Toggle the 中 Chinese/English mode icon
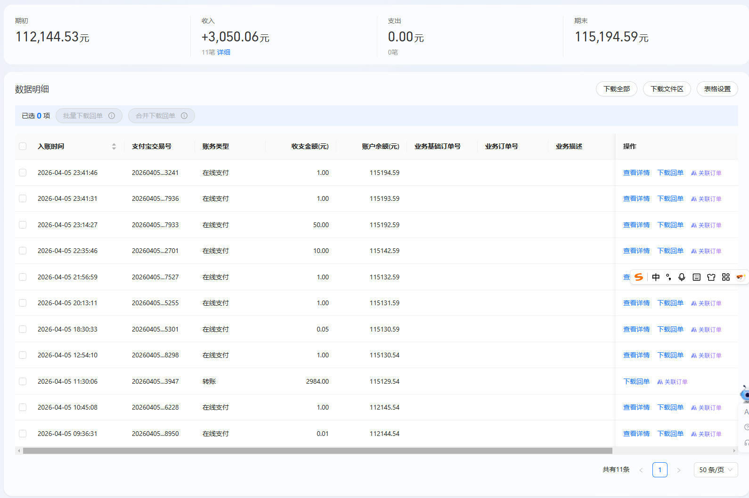Viewport: 749px width, 498px height. 656,277
